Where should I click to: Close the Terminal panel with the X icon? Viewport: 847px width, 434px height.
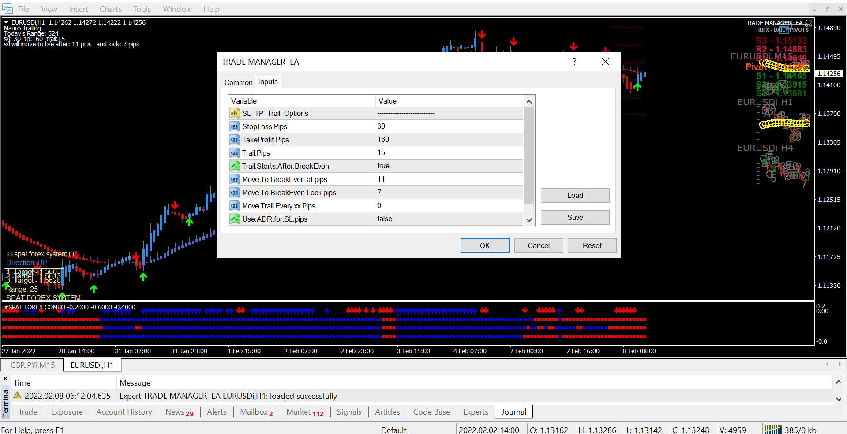pyautogui.click(x=5, y=378)
